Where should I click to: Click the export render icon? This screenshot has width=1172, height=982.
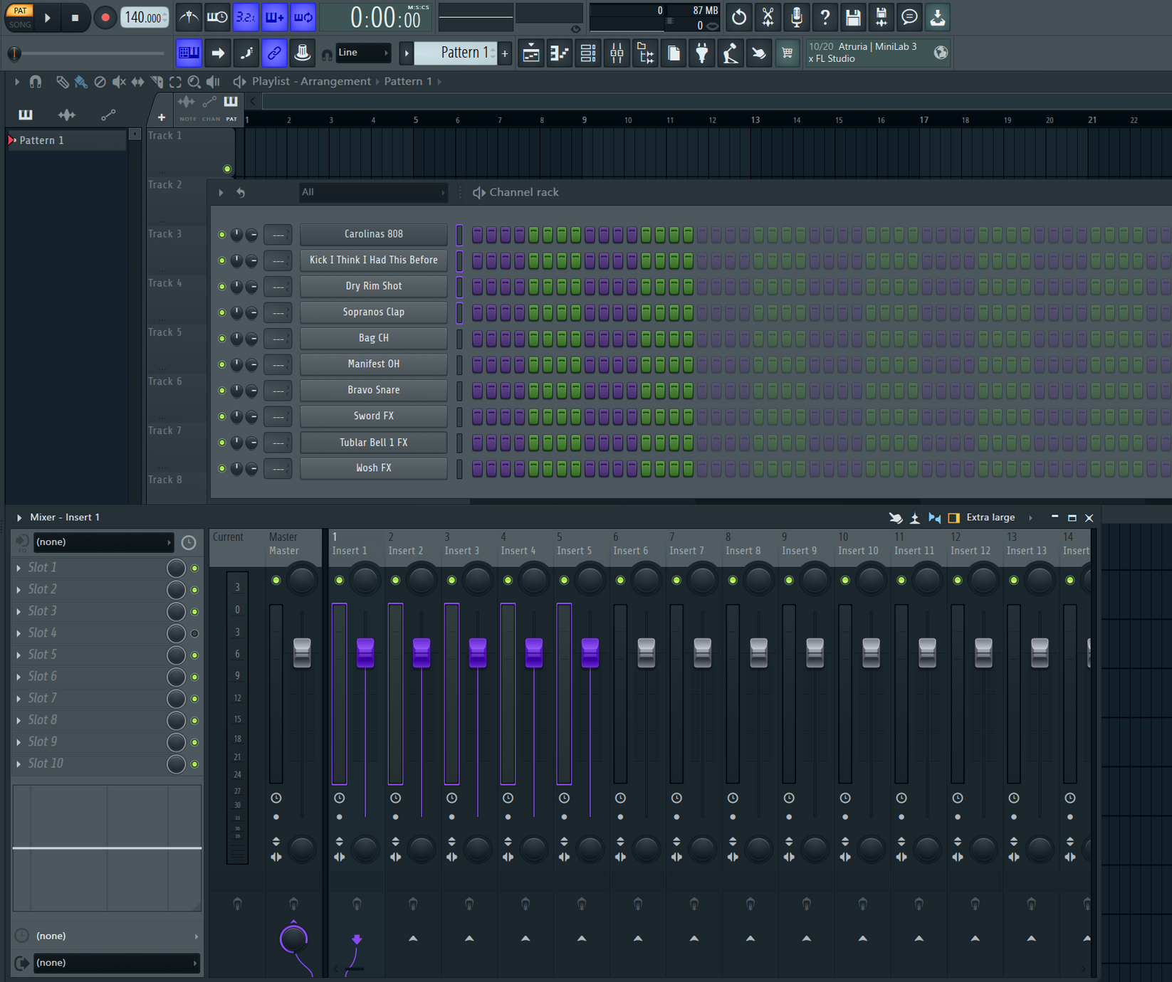tap(938, 17)
